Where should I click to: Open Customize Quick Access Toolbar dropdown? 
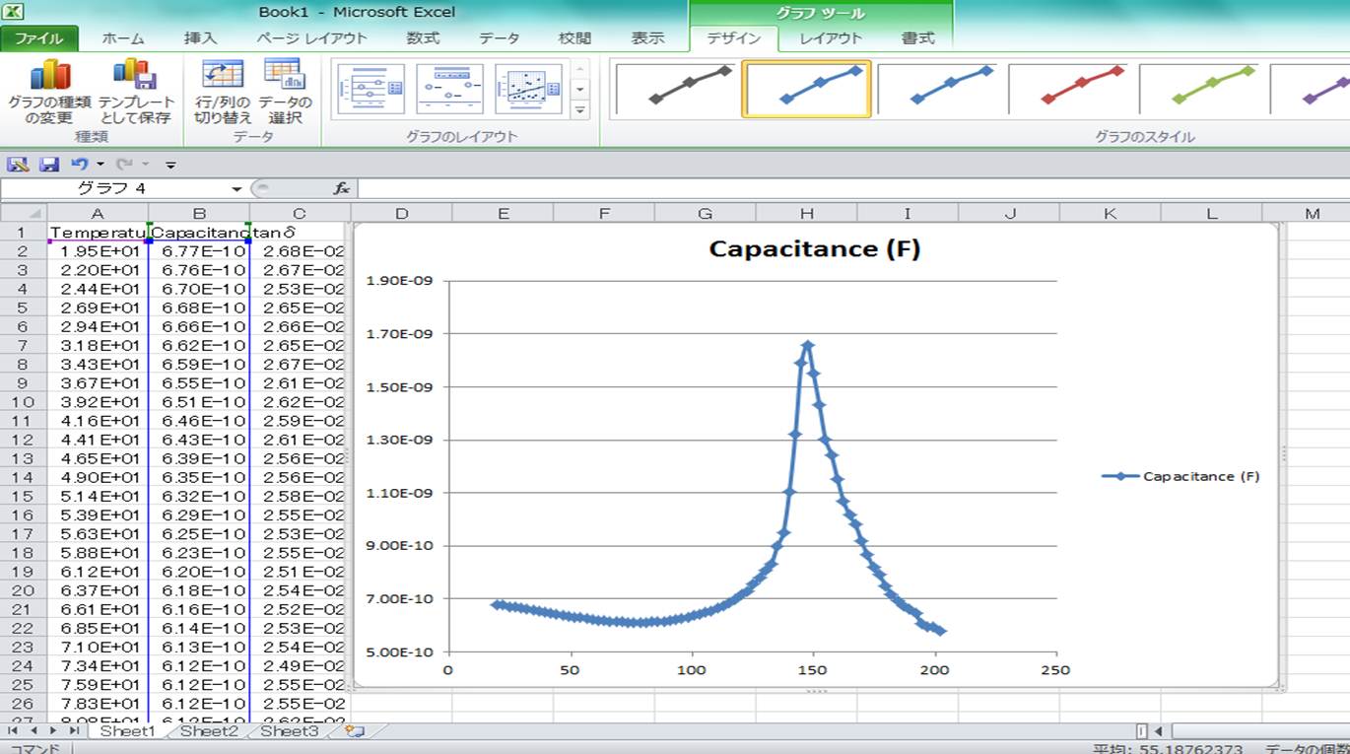(x=170, y=165)
